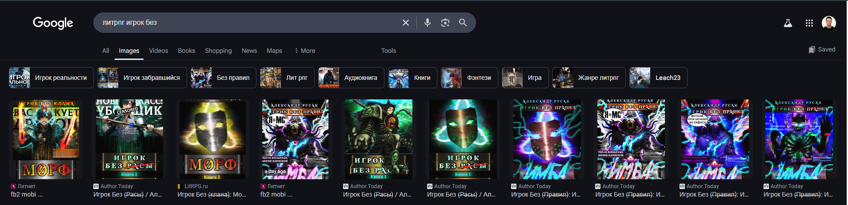848x205 pixels.
Task: Open the first МОРФ book cover thumbnail
Action: click(x=46, y=139)
